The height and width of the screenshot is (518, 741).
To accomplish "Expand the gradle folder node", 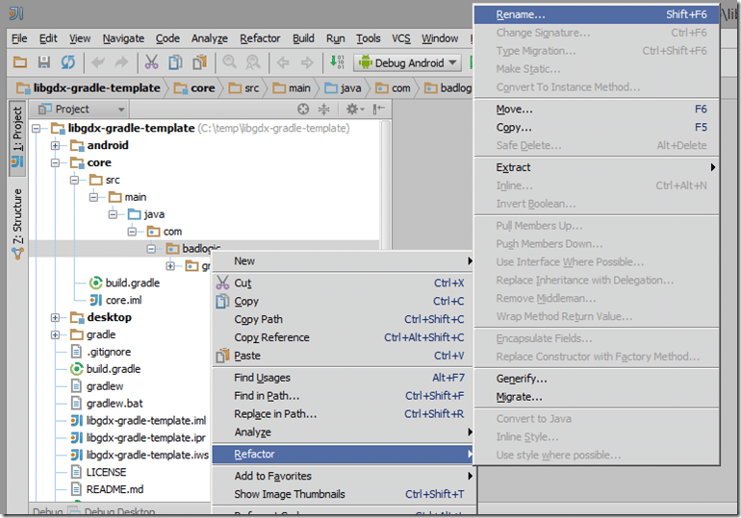I will click(x=55, y=335).
